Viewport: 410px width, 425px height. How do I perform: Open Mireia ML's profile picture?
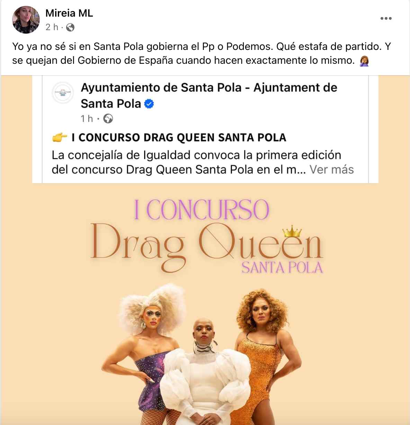click(26, 20)
